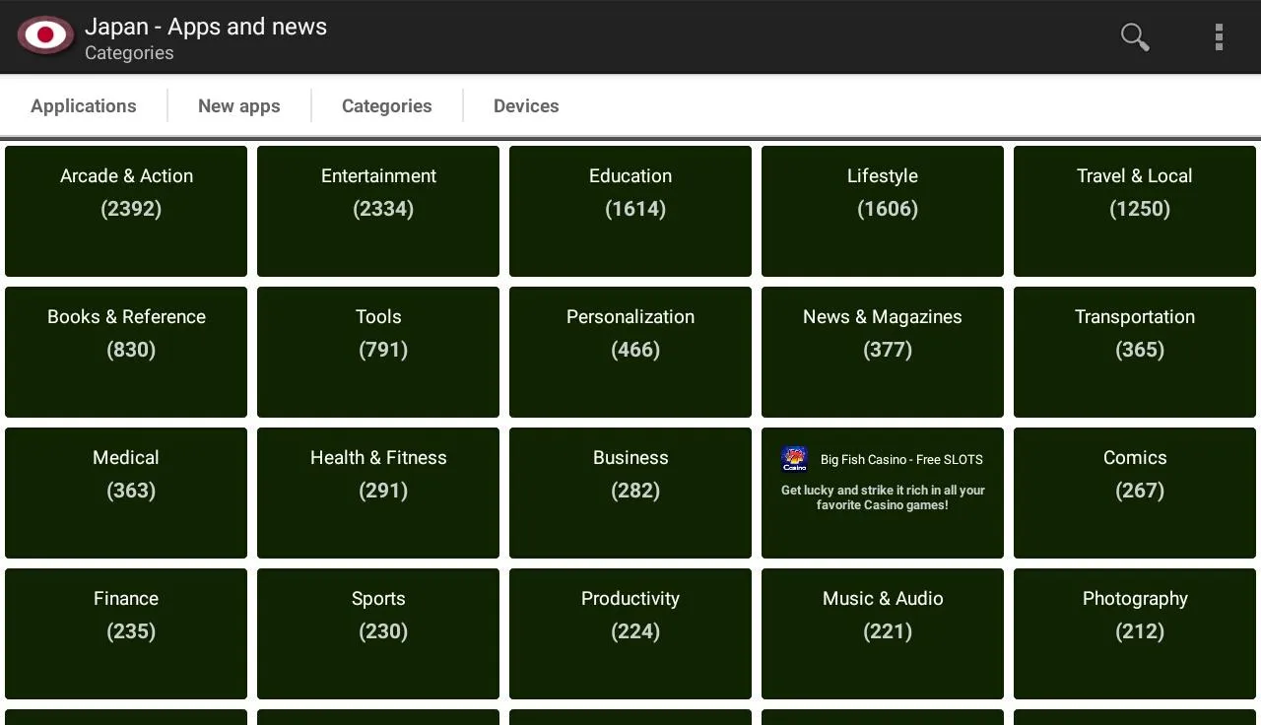Select the Categories tab
Viewport: 1261px width, 725px height.
pyautogui.click(x=387, y=105)
